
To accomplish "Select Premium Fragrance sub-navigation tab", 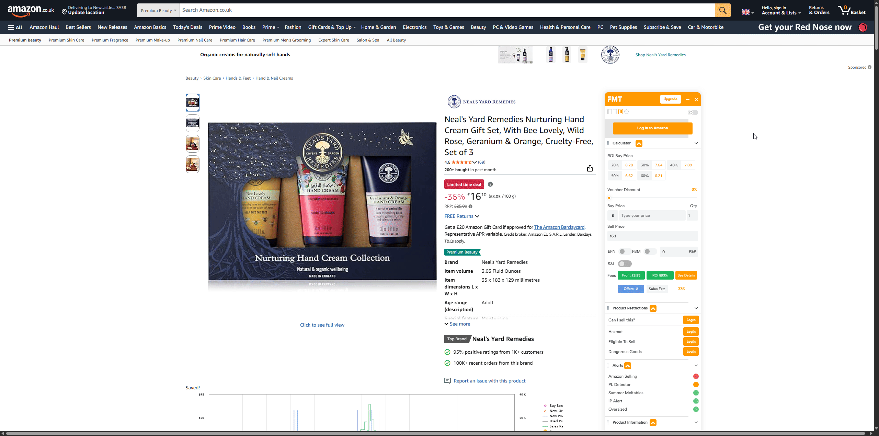I will point(110,40).
